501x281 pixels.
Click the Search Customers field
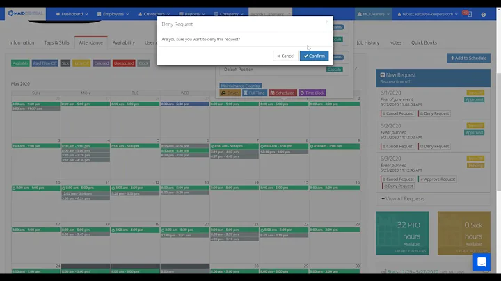270,14
